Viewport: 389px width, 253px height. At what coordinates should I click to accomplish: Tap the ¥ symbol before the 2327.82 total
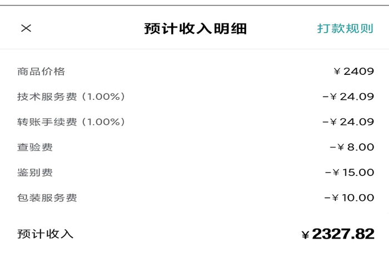coord(305,235)
